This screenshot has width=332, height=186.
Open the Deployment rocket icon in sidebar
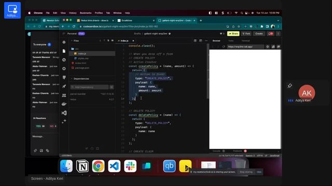[64, 86]
